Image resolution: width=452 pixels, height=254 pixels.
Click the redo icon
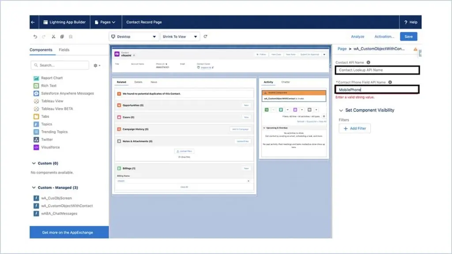[x=44, y=37]
